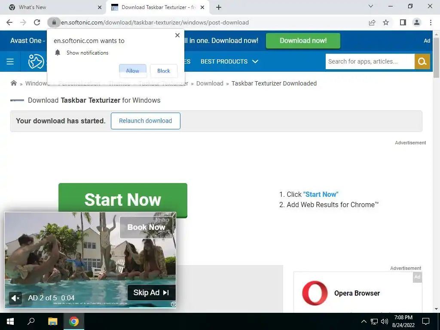The height and width of the screenshot is (330, 440).
Task: Open the Windows Start menu
Action: (x=10, y=321)
